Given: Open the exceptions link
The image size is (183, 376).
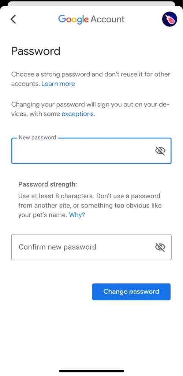Looking at the screenshot, I should [x=78, y=114].
